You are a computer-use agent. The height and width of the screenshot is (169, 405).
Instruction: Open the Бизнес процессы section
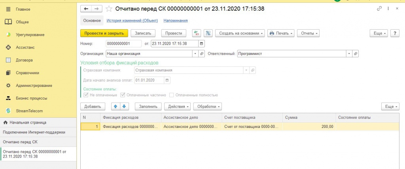(32, 98)
